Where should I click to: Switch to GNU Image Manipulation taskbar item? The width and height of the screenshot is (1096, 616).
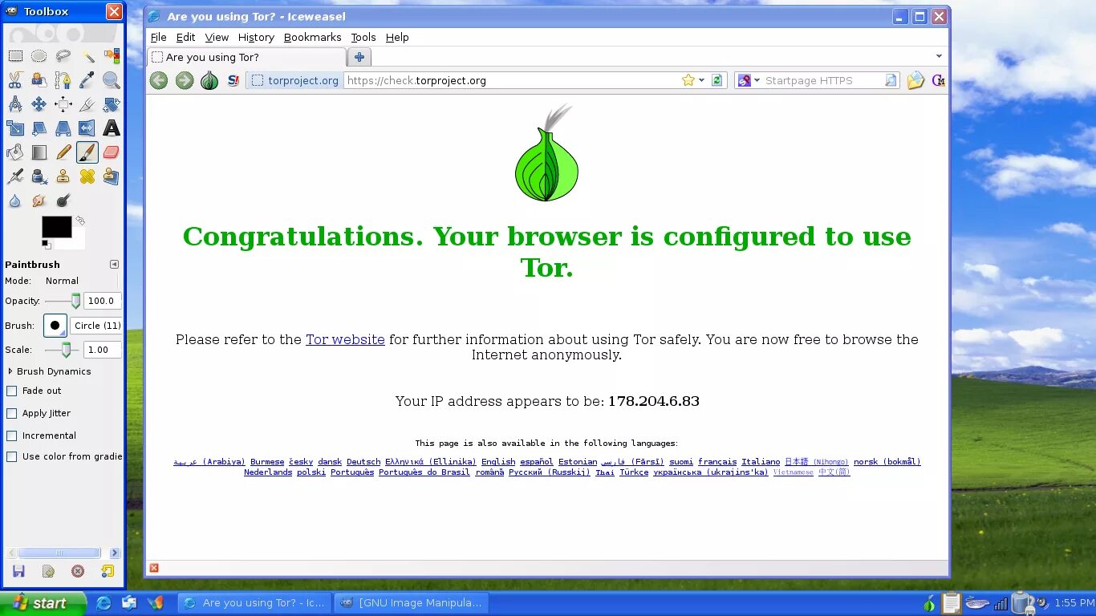pyautogui.click(x=412, y=603)
